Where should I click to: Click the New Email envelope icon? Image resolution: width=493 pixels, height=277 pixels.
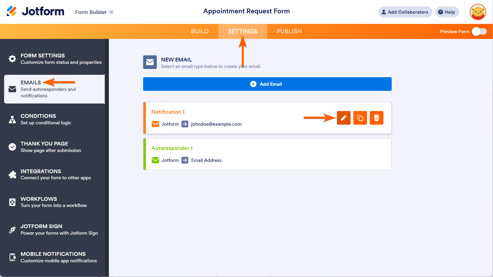150,63
